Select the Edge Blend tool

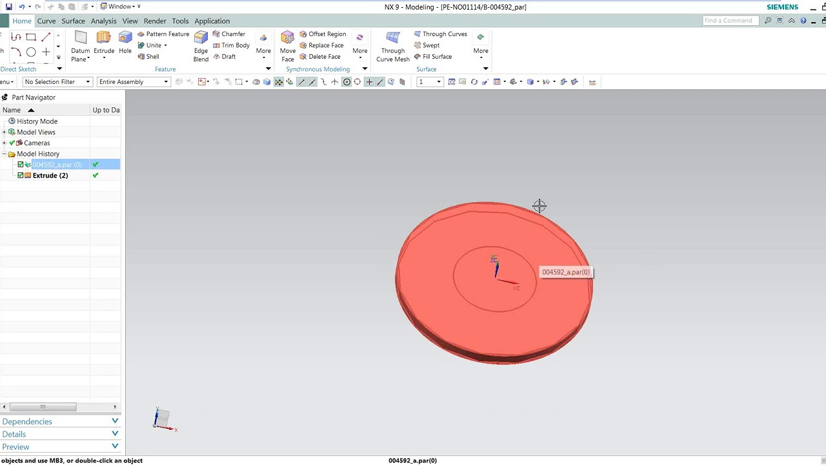tap(201, 46)
